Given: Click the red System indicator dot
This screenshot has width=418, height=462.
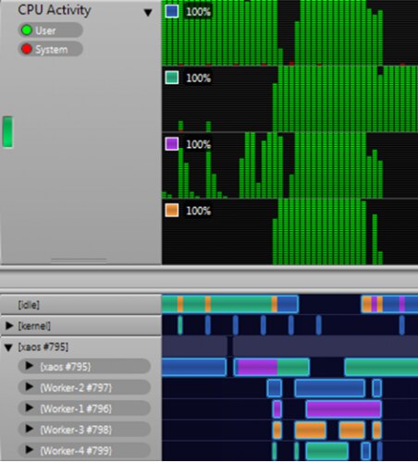Looking at the screenshot, I should point(27,49).
